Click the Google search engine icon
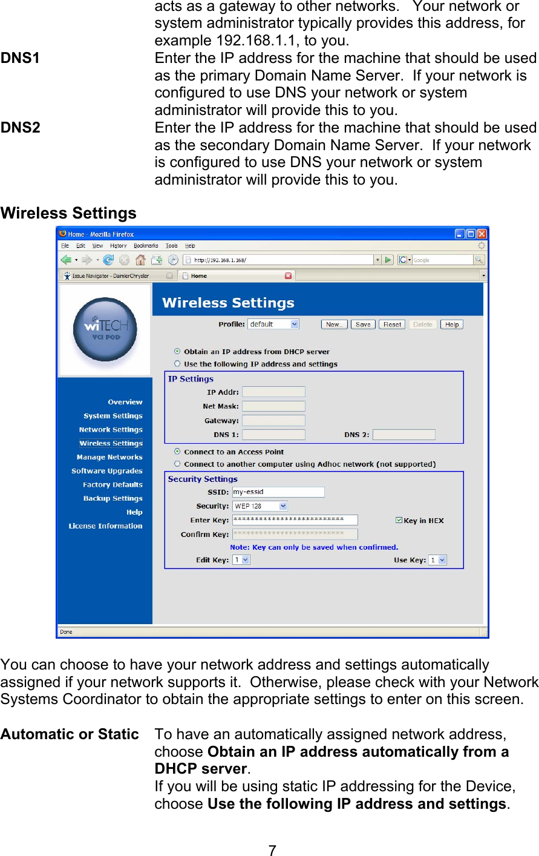 pyautogui.click(x=403, y=260)
